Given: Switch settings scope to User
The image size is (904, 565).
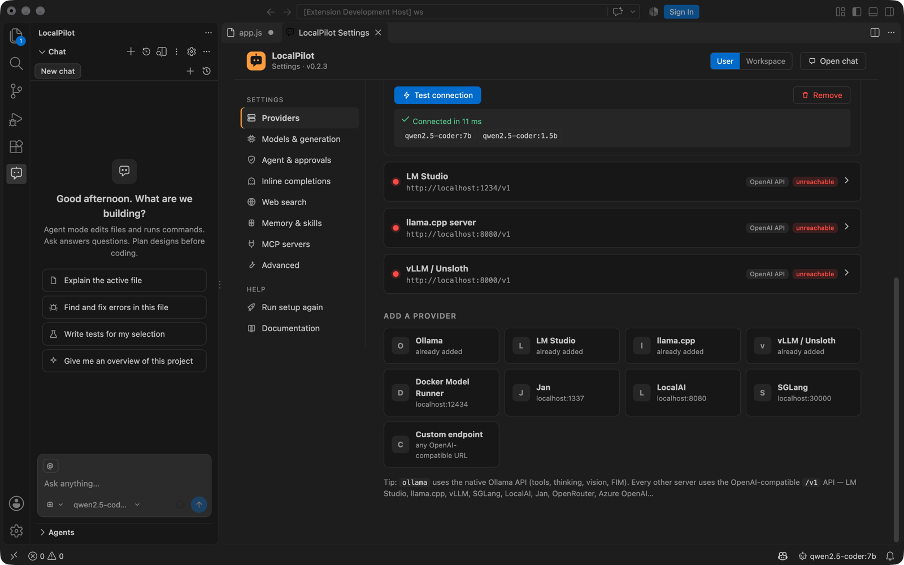Looking at the screenshot, I should 725,61.
